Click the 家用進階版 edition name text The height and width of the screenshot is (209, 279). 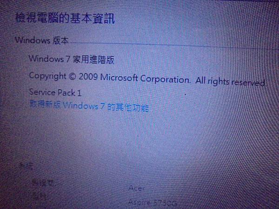[93, 59]
